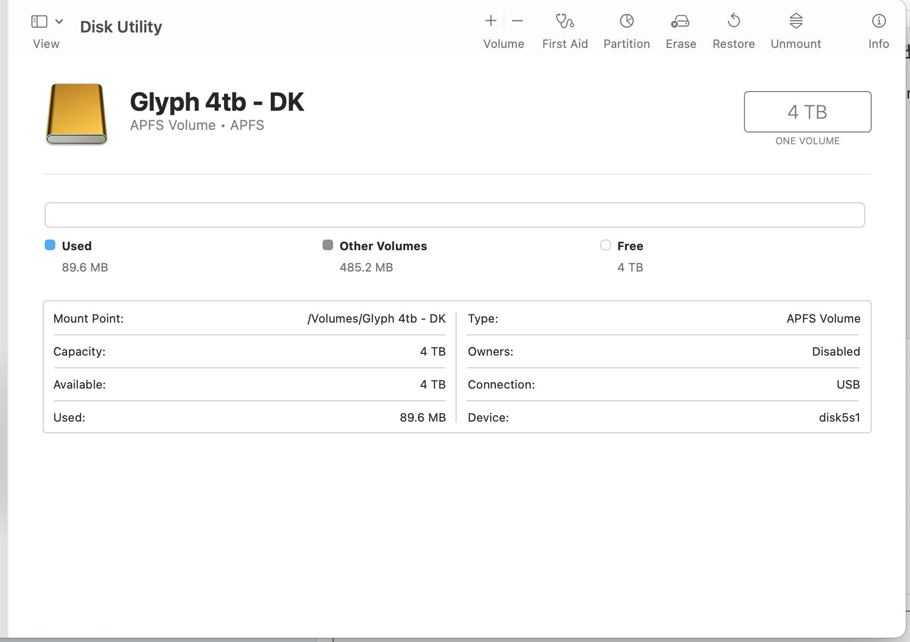Select the gray Other Volumes swatch
The height and width of the screenshot is (642, 910).
(328, 245)
